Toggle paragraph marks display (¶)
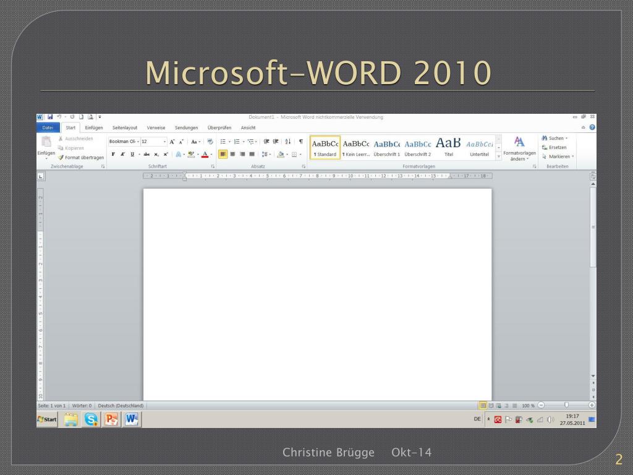The width and height of the screenshot is (633, 475). click(301, 142)
